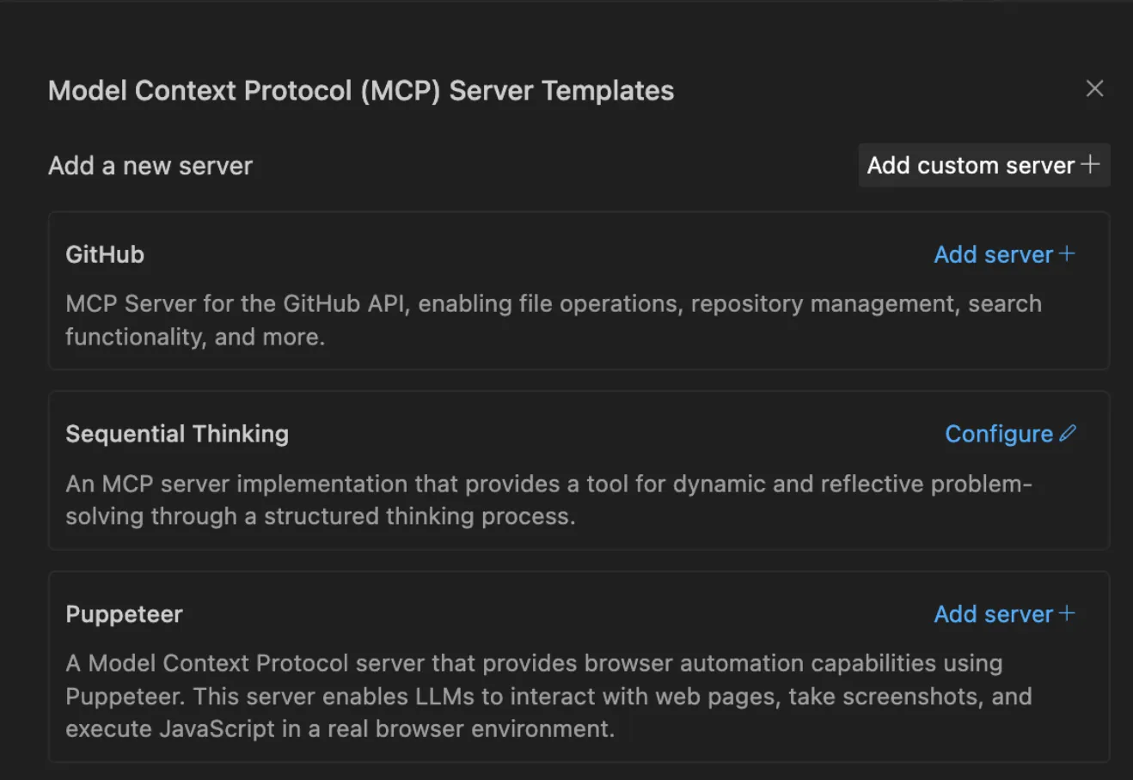Viewport: 1133px width, 780px height.
Task: Add the Puppeteer server via its link
Action: pos(993,614)
